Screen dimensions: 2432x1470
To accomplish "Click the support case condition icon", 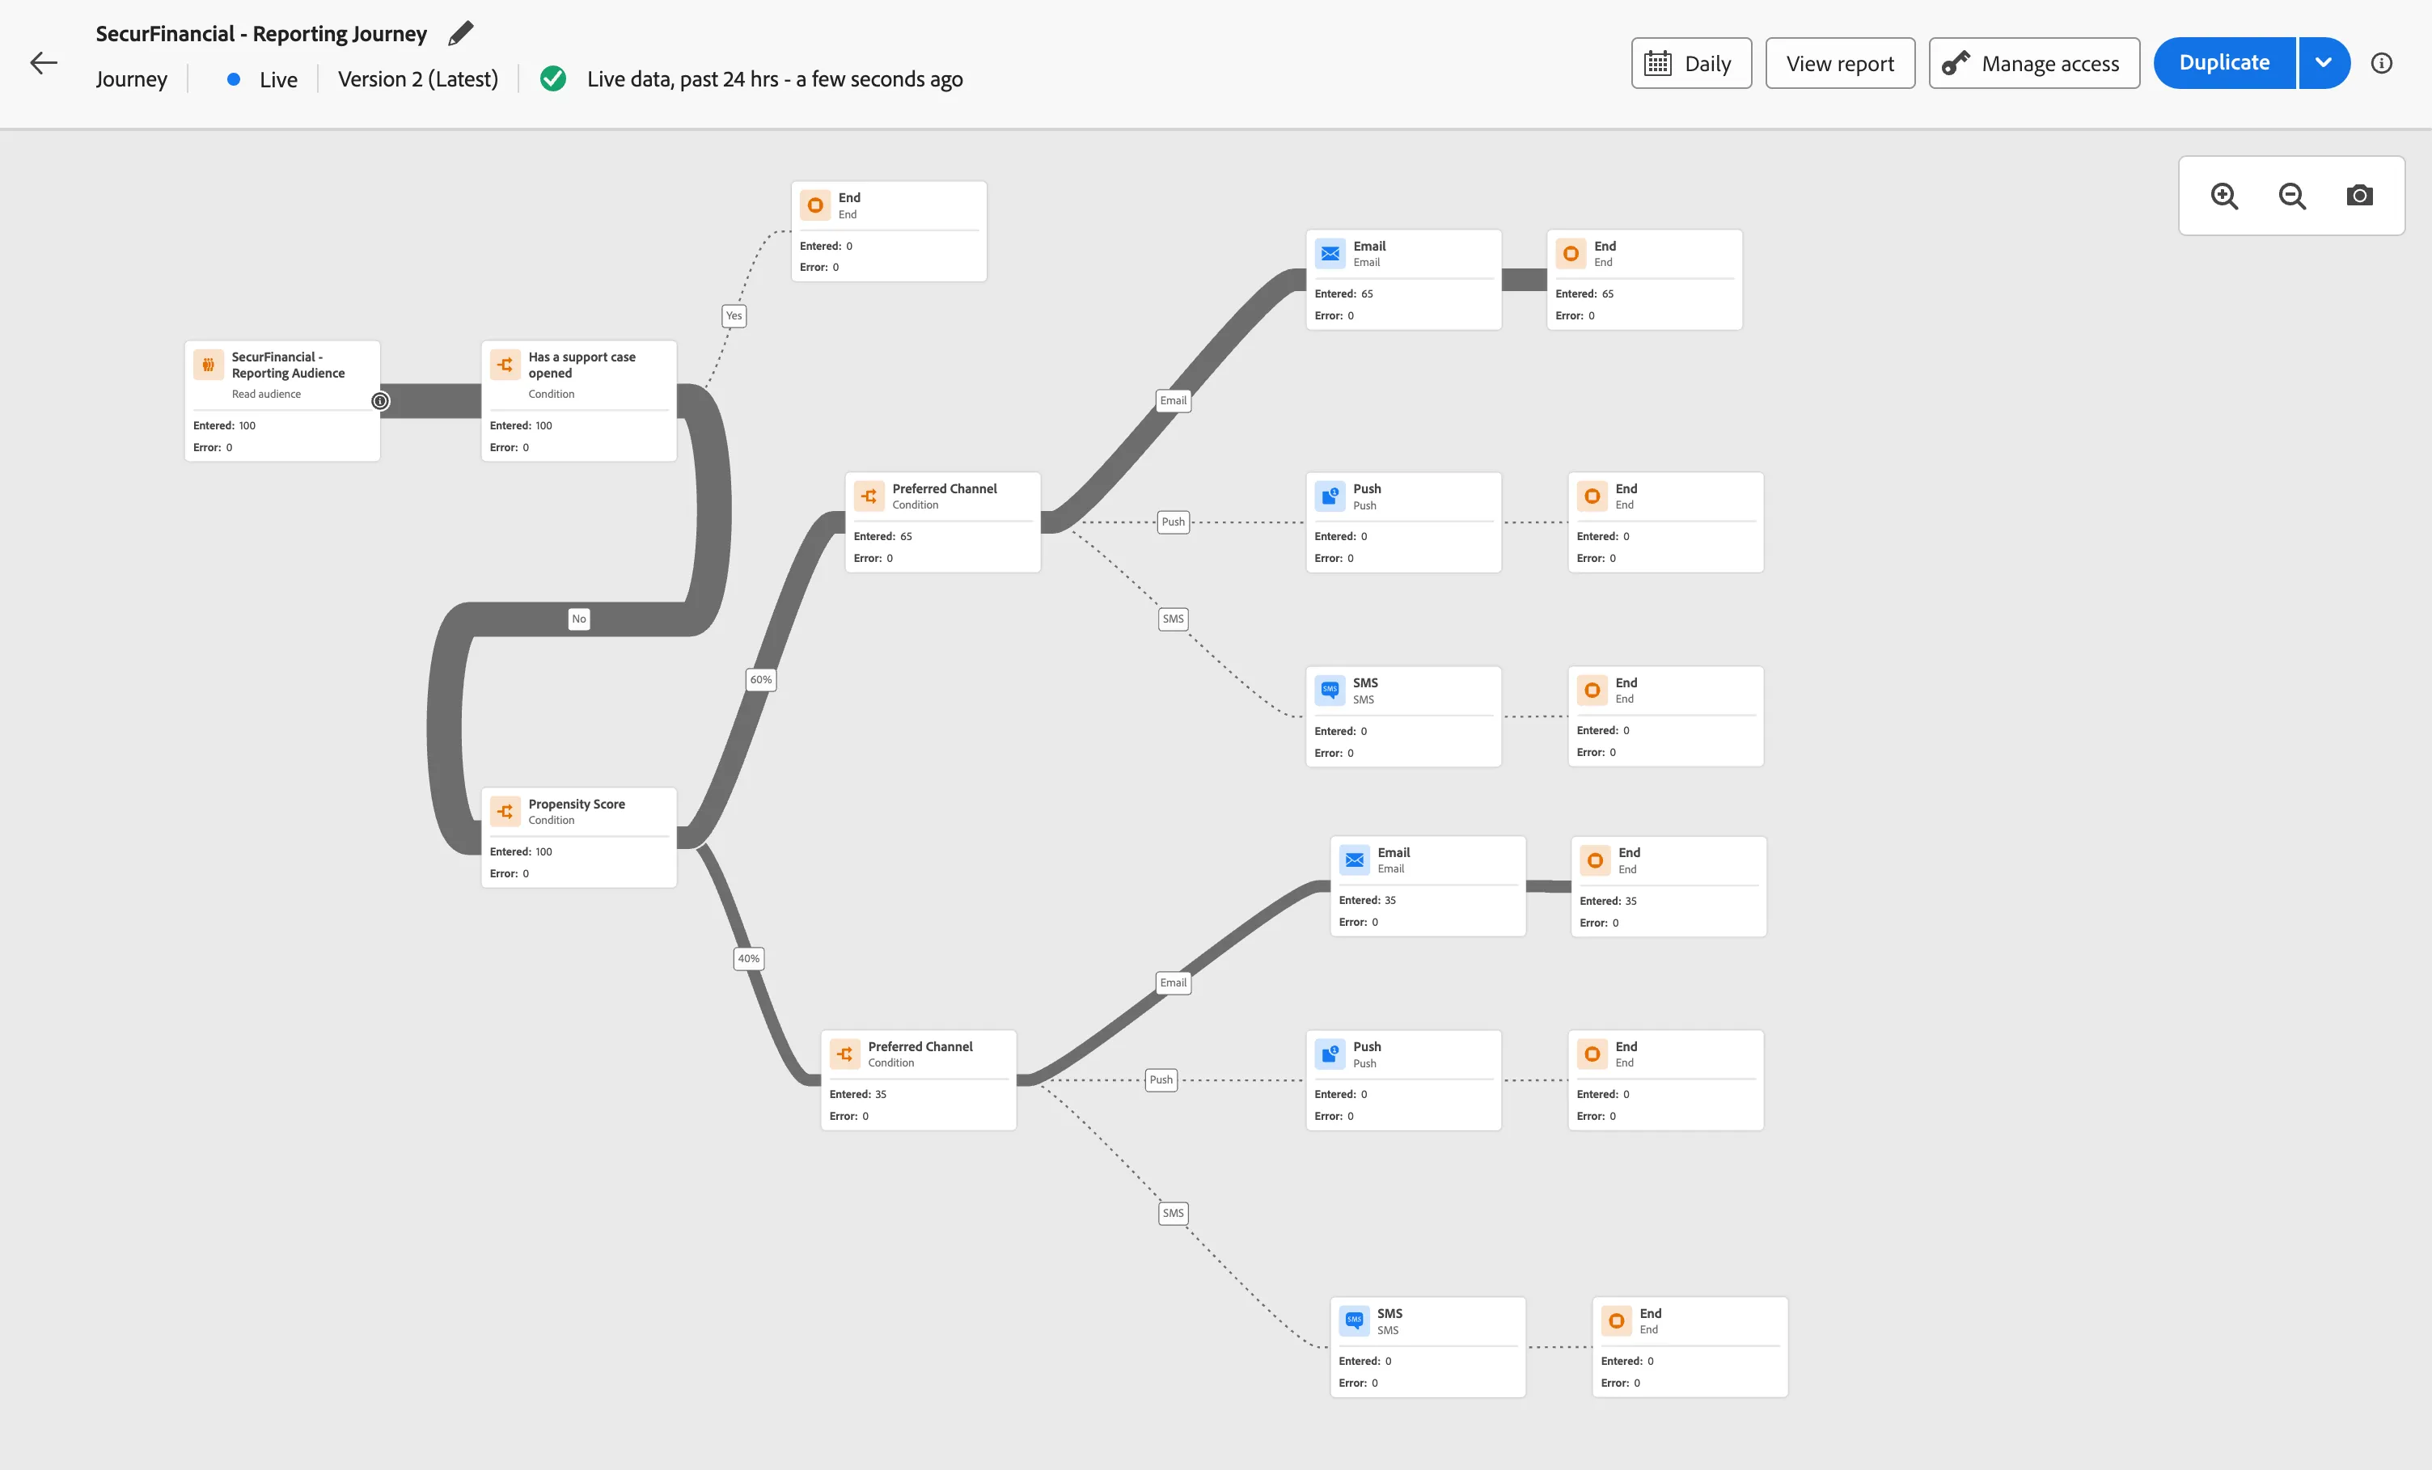I will 505,364.
